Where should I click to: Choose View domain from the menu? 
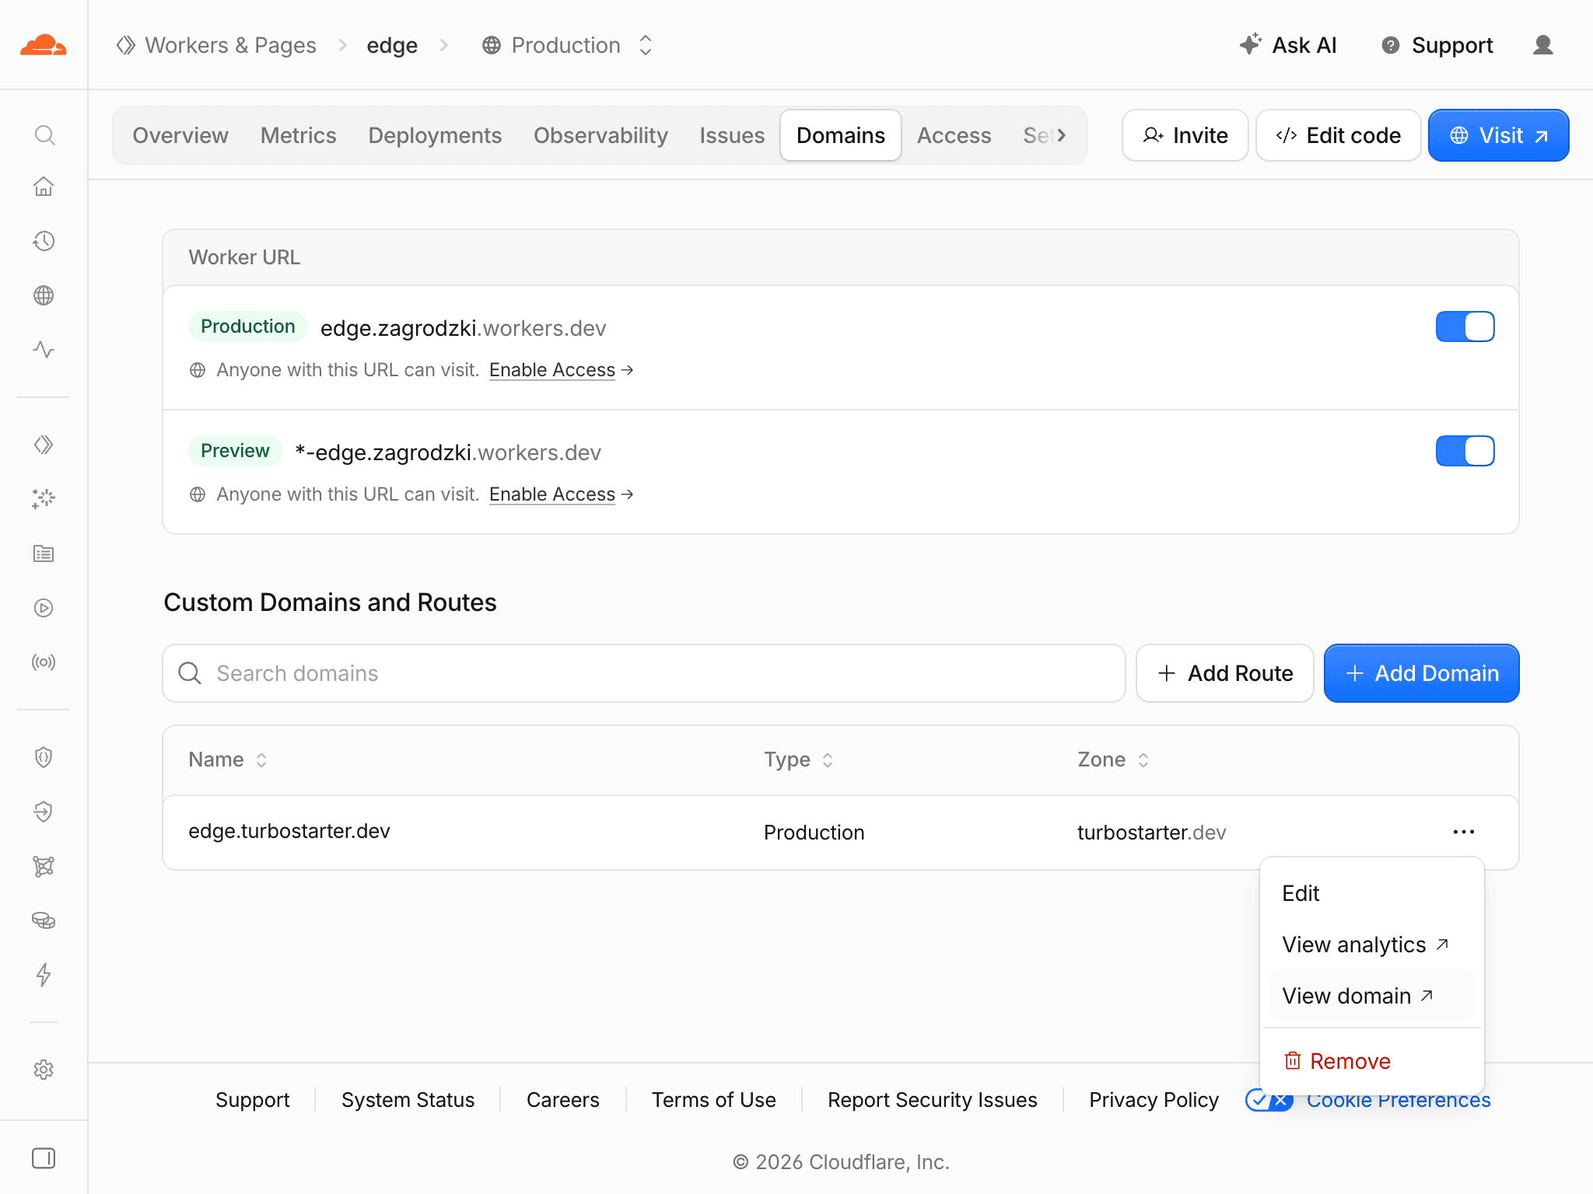(x=1372, y=996)
